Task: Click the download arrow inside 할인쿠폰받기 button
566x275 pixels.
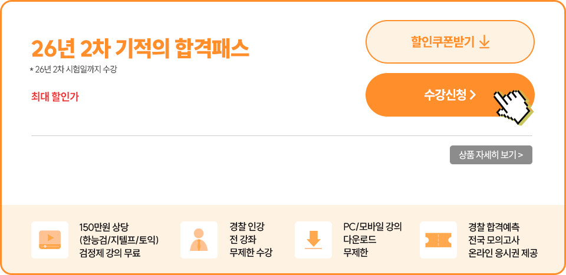Action: (484, 42)
